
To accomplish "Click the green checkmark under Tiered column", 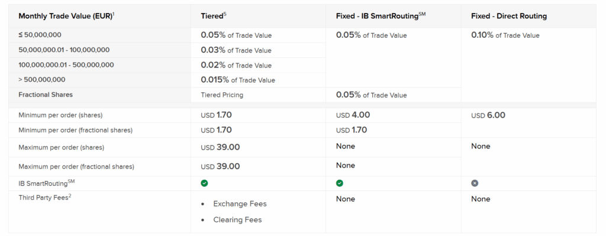I will 204,183.
